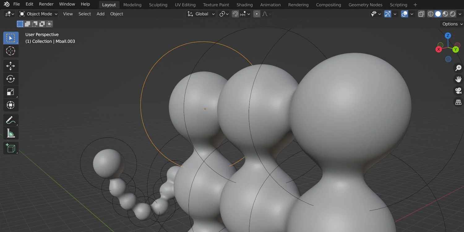Click the Add Cube tool
Screen dimensions: 464x232
click(x=11, y=148)
